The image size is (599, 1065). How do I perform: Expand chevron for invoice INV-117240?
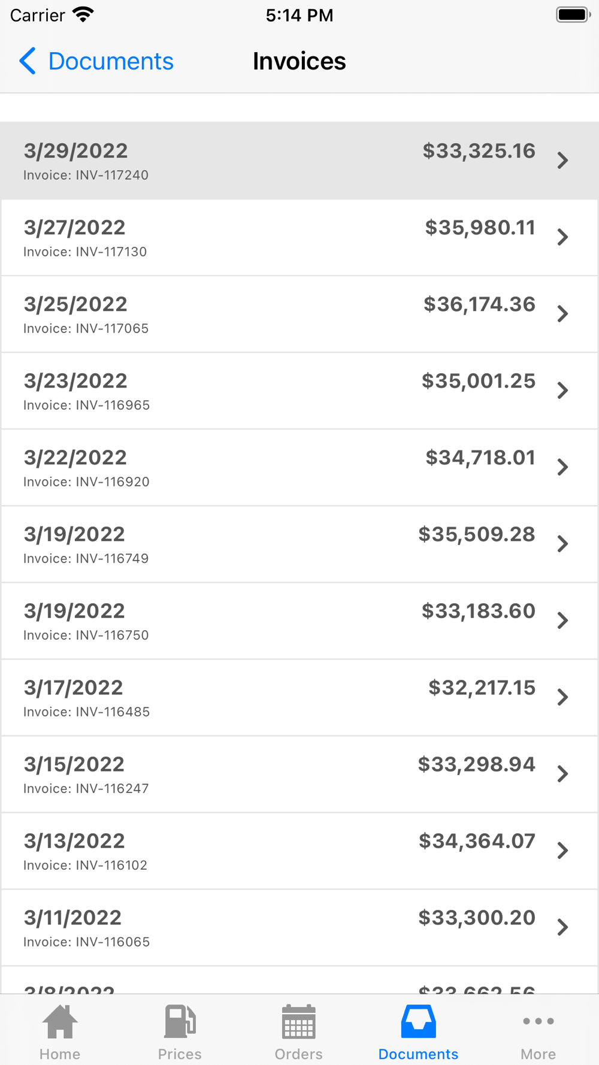point(562,161)
